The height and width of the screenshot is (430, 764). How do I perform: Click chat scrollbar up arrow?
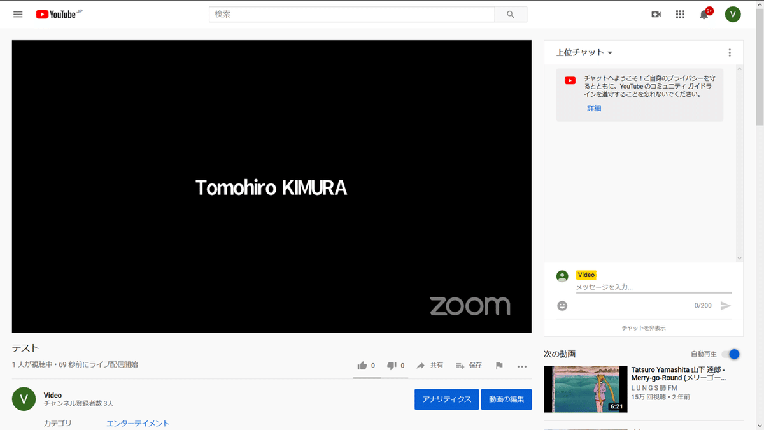click(739, 68)
